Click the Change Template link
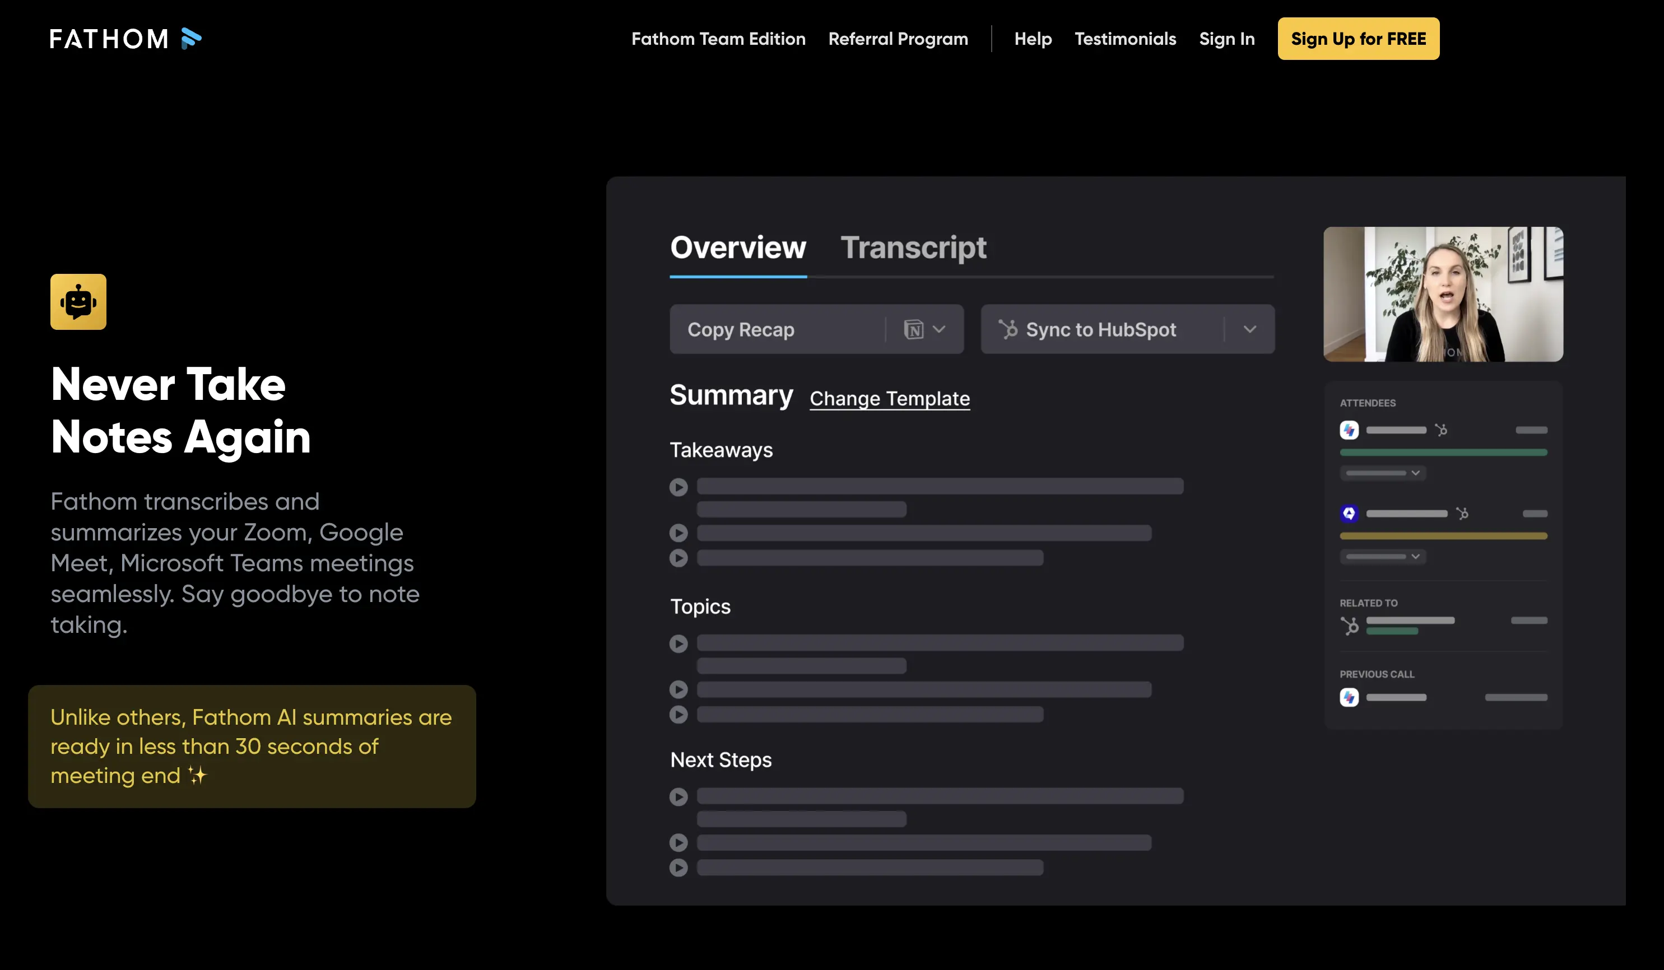The image size is (1664, 970). click(890, 399)
